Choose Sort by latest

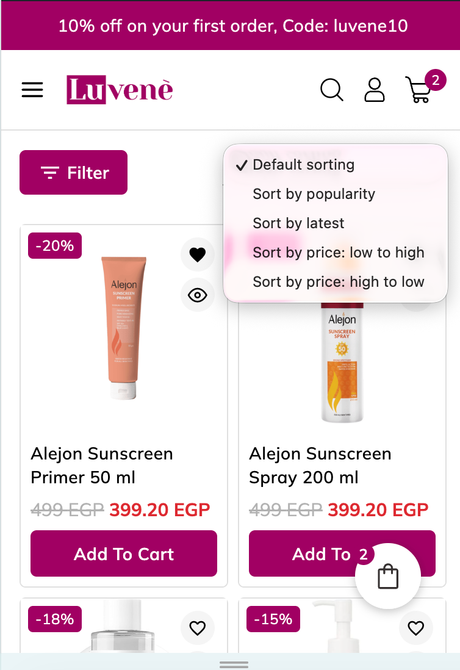click(298, 223)
